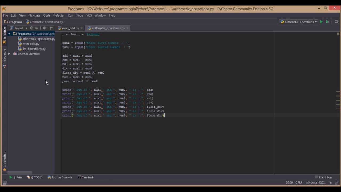The width and height of the screenshot is (341, 192).
Task: Click the line 'power = num1 ** num2'
Action: point(80,81)
